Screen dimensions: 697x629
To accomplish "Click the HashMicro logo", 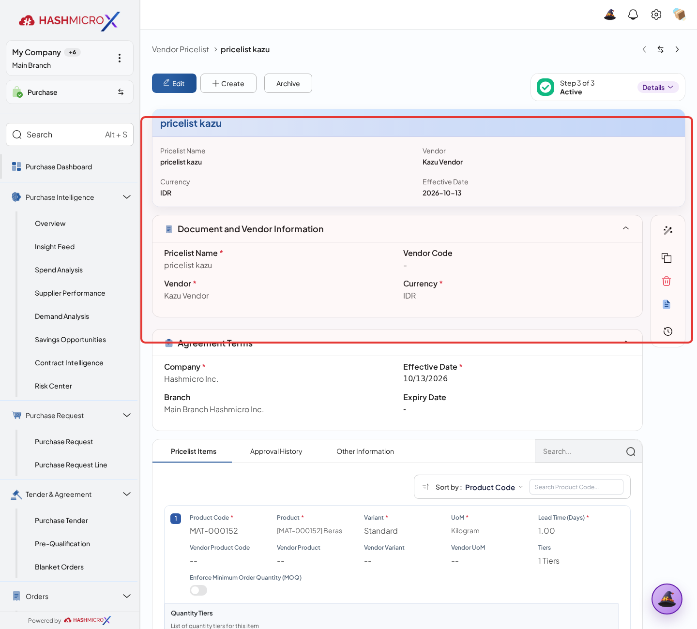I will click(70, 20).
